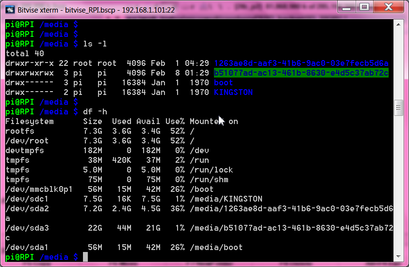Maximize the Bitvise xterm window
Image resolution: width=409 pixels, height=267 pixels.
pos(365,7)
